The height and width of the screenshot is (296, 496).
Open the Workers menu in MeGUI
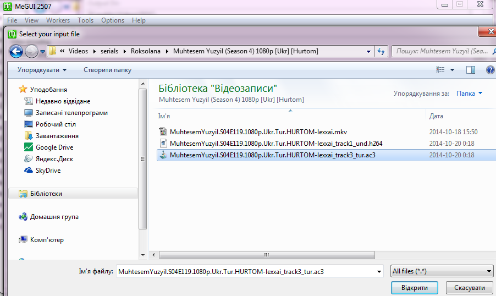click(58, 20)
